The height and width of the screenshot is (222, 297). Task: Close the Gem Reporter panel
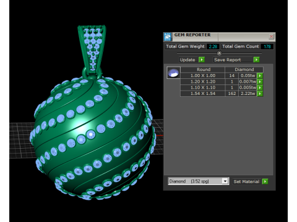[x=271, y=36]
